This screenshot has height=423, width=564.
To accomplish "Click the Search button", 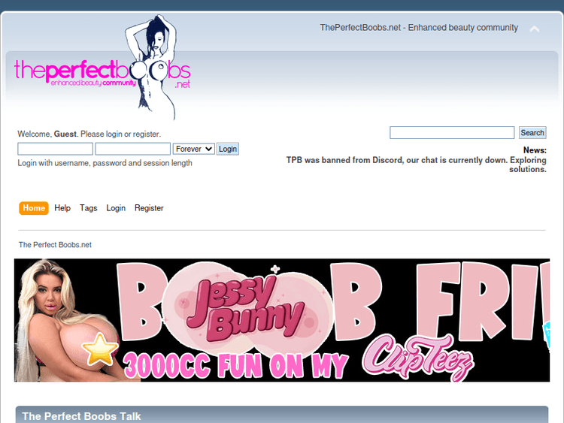I will pos(532,133).
